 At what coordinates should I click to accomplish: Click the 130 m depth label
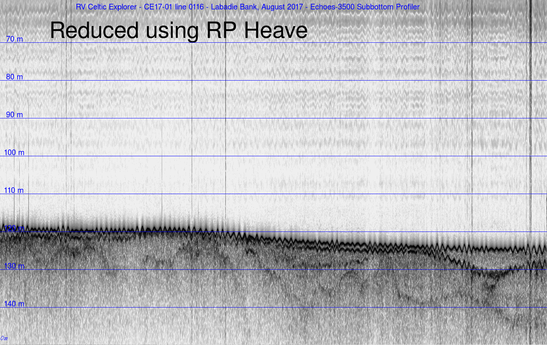pyautogui.click(x=14, y=266)
